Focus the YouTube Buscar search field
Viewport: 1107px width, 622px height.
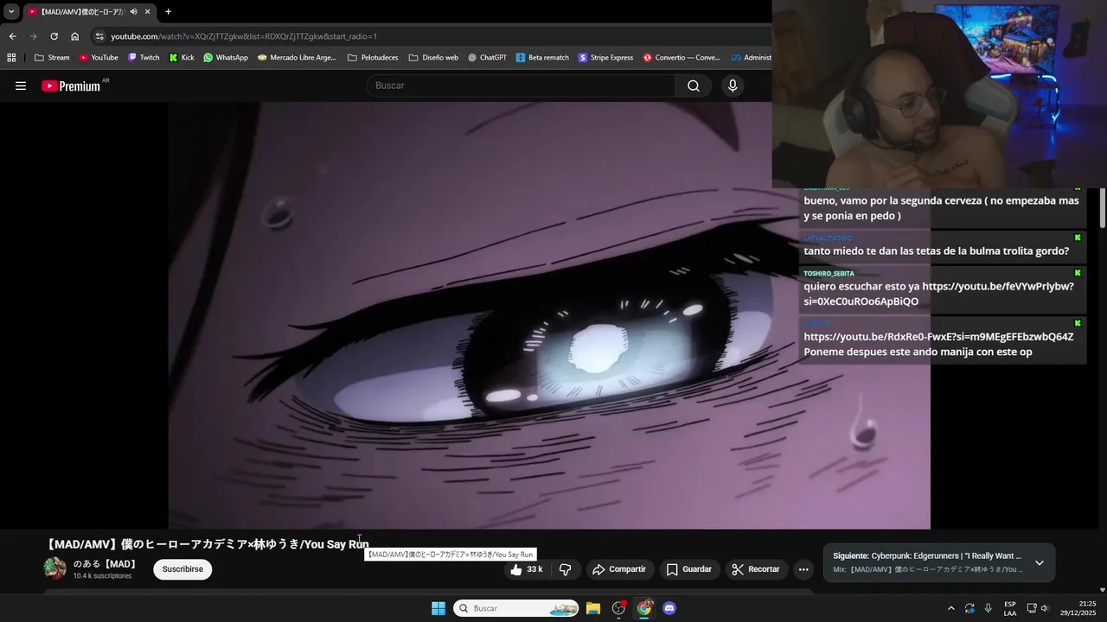521,86
